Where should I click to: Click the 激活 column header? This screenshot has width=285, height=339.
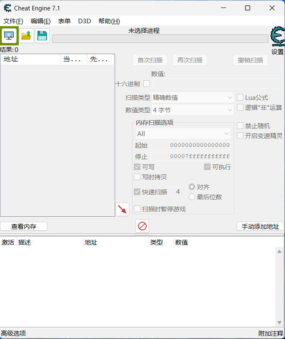pyautogui.click(x=8, y=242)
